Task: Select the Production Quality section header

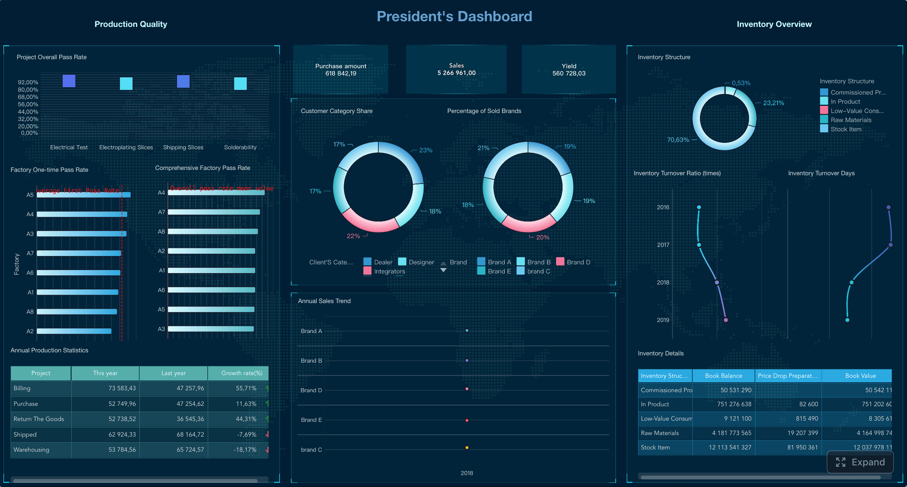Action: [x=131, y=24]
